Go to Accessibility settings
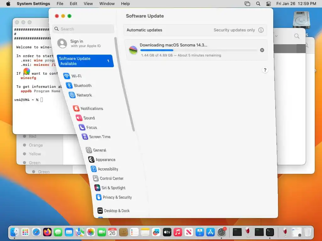Image resolution: width=322 pixels, height=241 pixels. (104, 169)
